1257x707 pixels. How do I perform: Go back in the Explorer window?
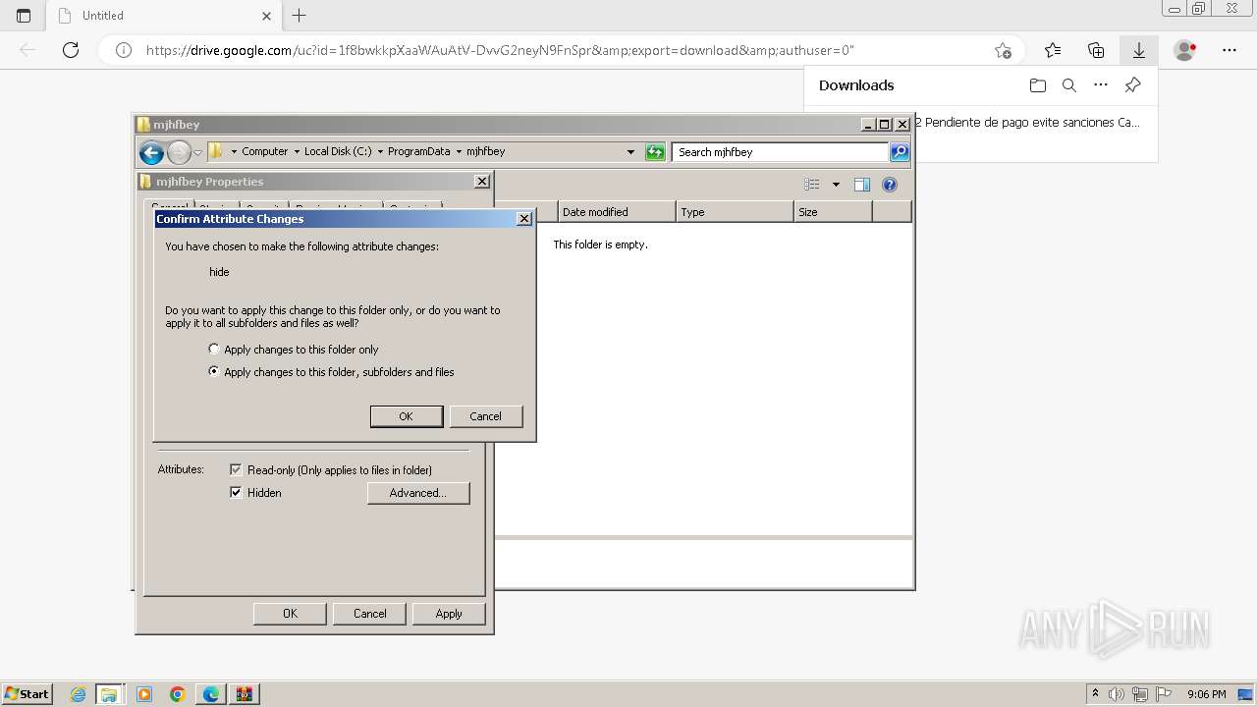click(151, 152)
